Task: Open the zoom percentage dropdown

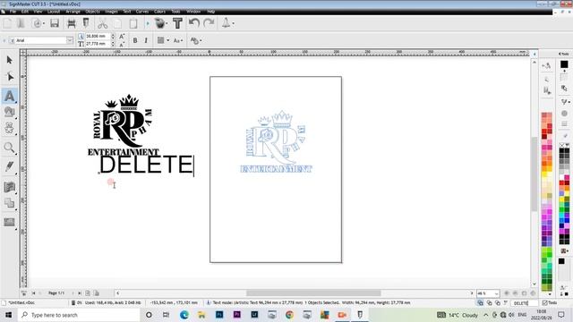Action: click(x=496, y=293)
